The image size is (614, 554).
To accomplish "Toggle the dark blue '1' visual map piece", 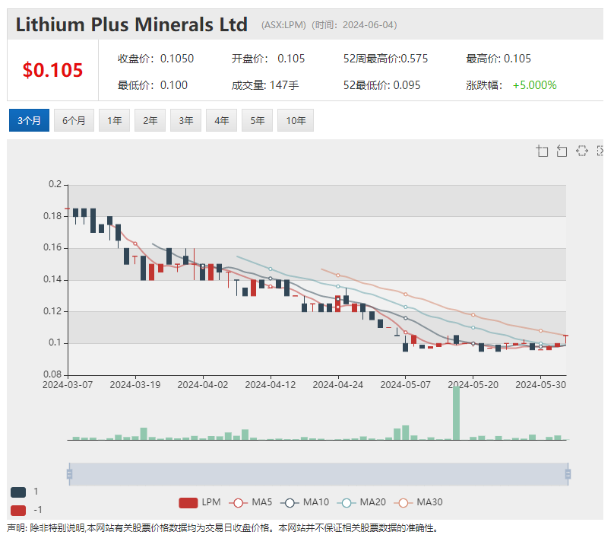I will coord(18,492).
